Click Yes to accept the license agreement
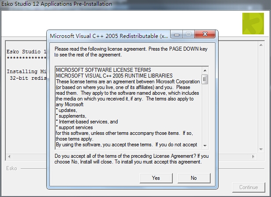 156,178
